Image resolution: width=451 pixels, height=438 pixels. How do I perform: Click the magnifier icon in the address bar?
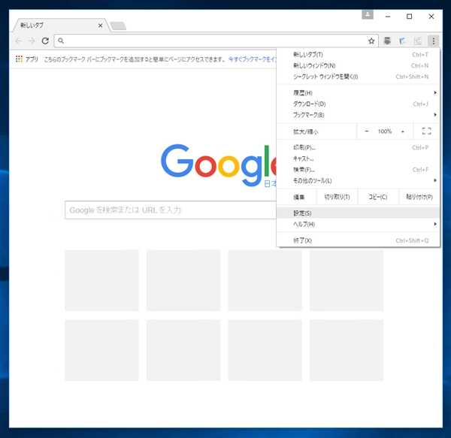(61, 41)
